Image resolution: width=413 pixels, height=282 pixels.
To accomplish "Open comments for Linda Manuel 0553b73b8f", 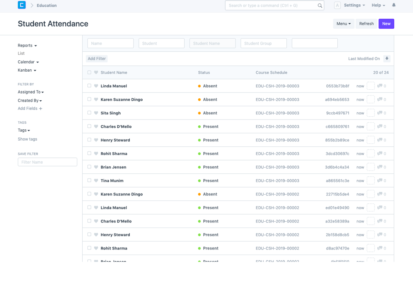I will pyautogui.click(x=382, y=86).
